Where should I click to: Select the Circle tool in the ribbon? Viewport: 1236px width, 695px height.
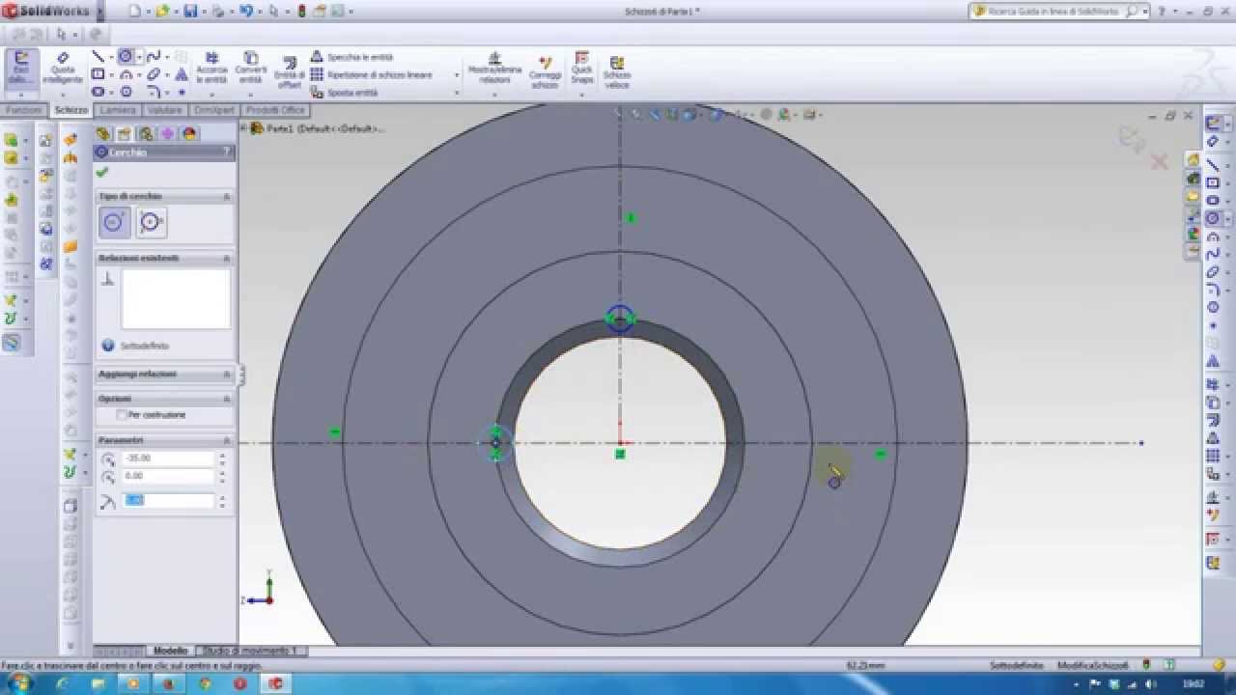[126, 57]
